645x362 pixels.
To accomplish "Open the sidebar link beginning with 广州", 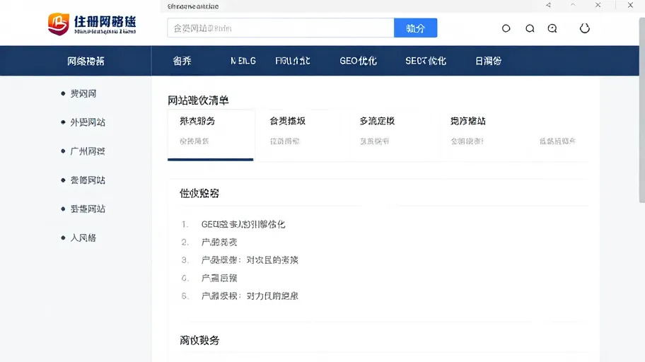I will click(88, 151).
